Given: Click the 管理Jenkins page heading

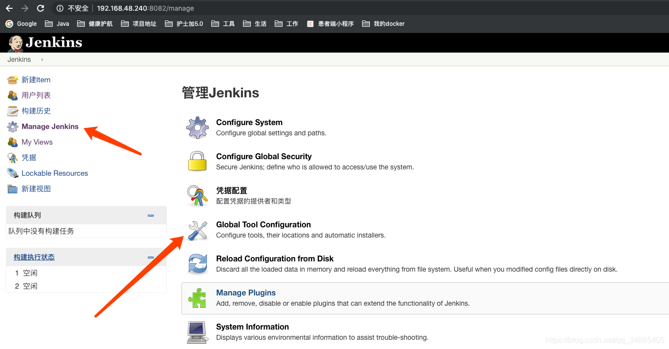Looking at the screenshot, I should (x=221, y=93).
